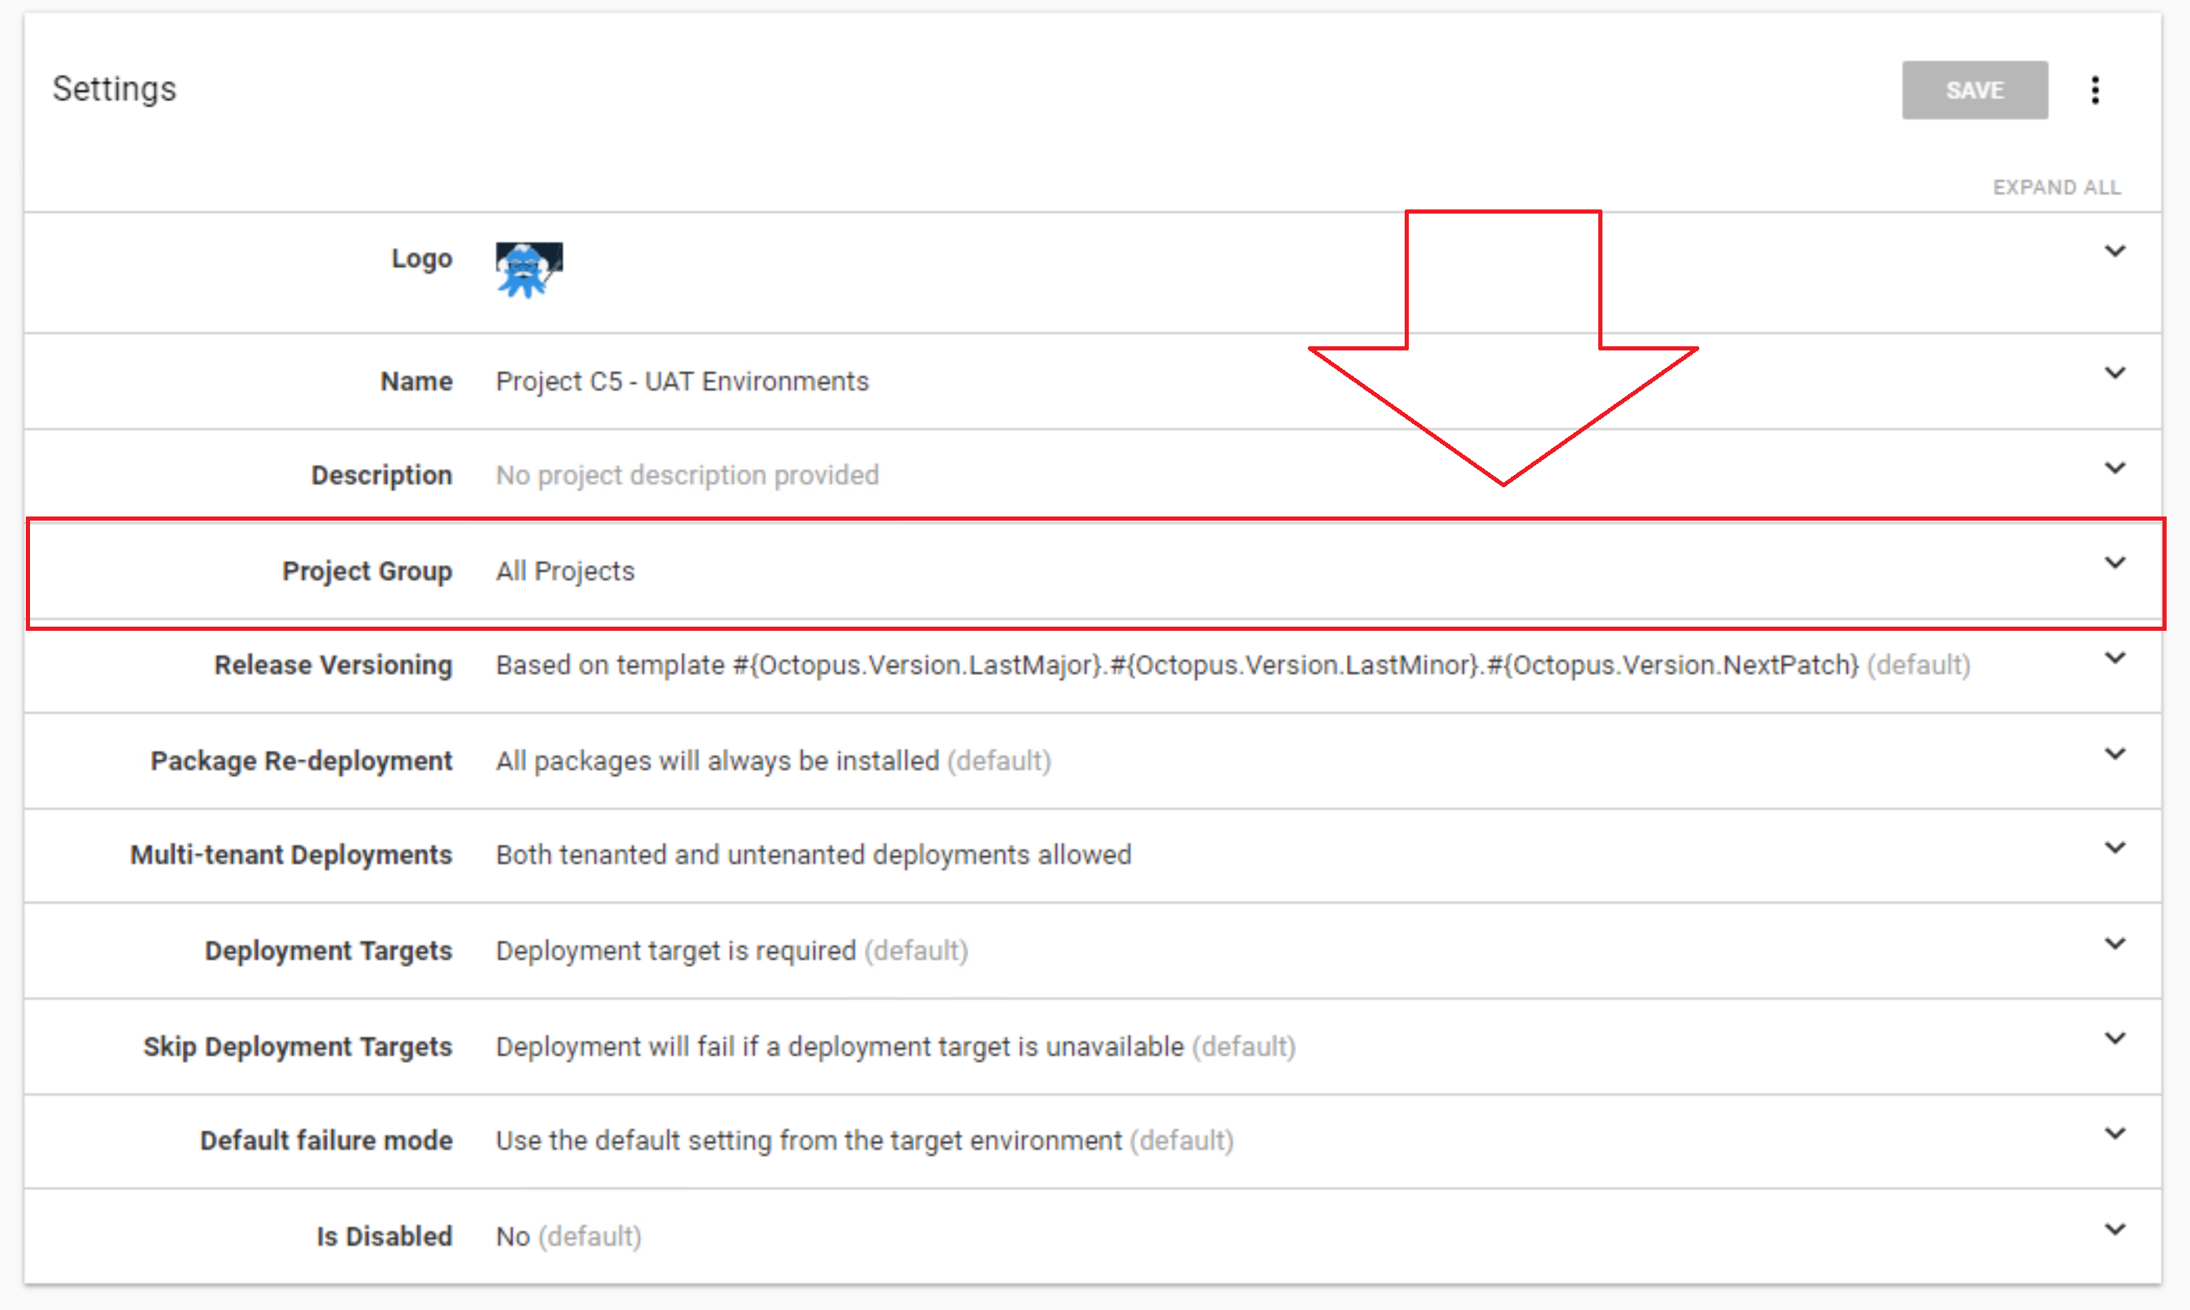The width and height of the screenshot is (2190, 1310).
Task: Expand the Is Disabled row
Action: click(2115, 1228)
